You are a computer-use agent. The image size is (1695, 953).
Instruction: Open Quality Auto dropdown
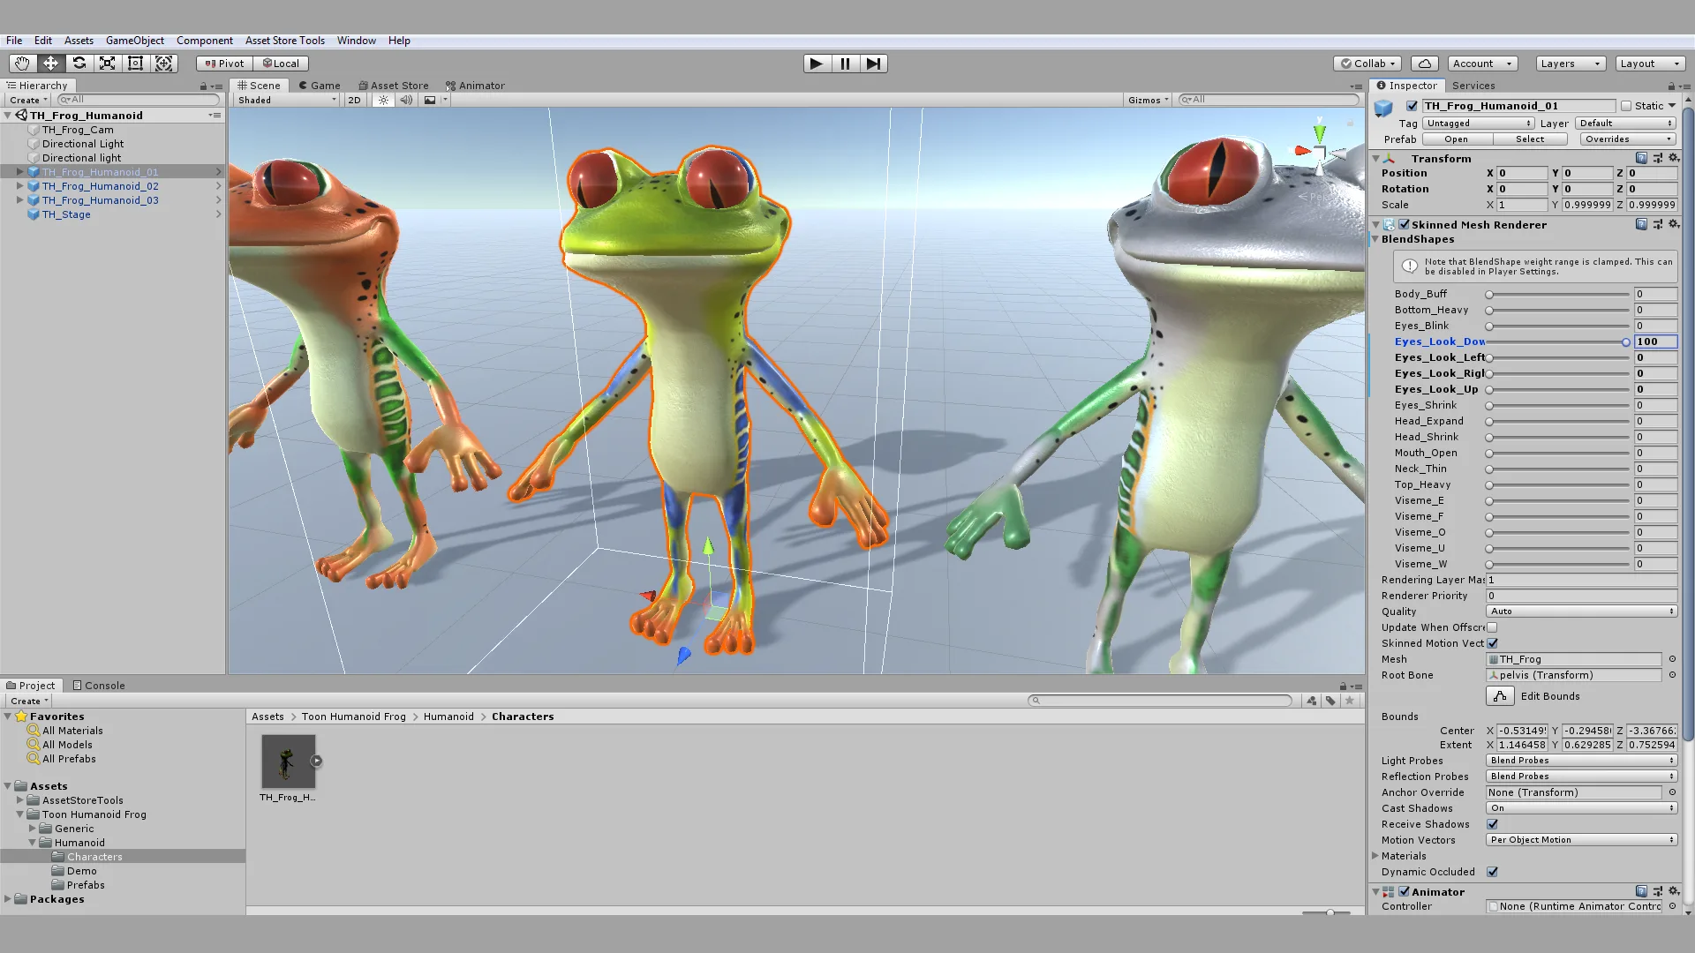tap(1581, 612)
